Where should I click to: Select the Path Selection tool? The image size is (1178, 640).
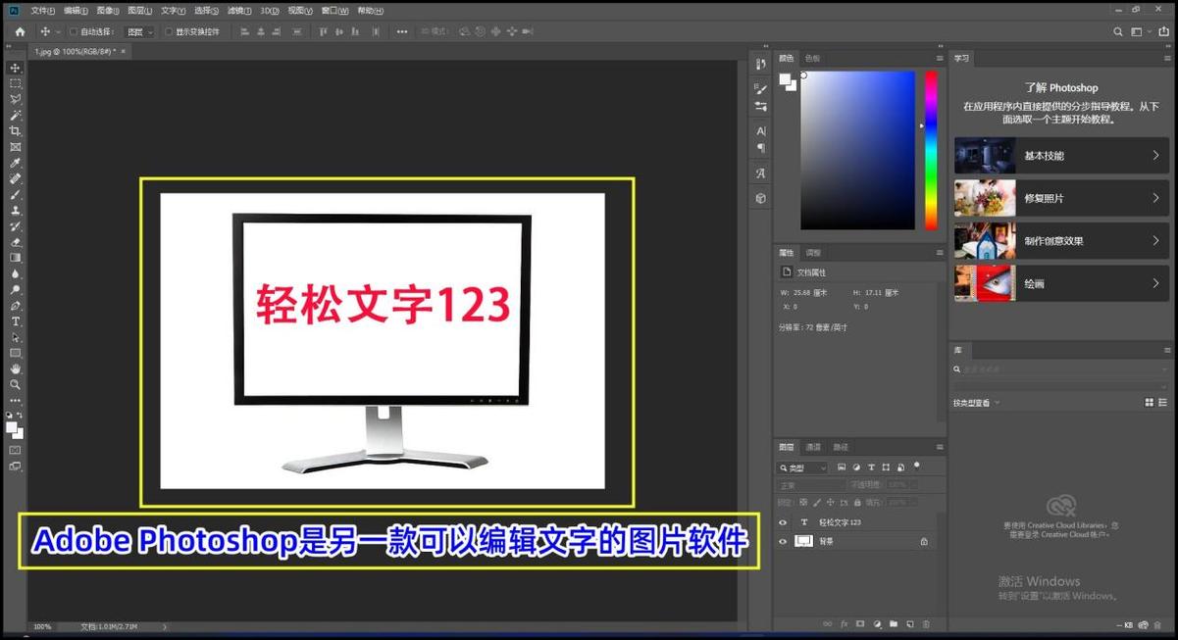pyautogui.click(x=15, y=337)
